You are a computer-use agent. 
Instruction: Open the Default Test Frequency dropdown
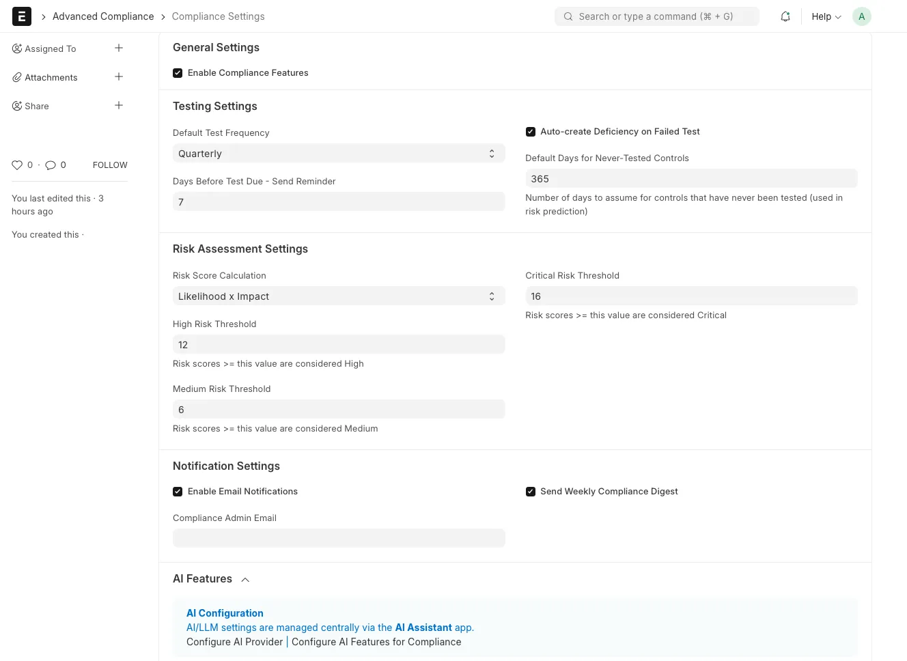(339, 154)
